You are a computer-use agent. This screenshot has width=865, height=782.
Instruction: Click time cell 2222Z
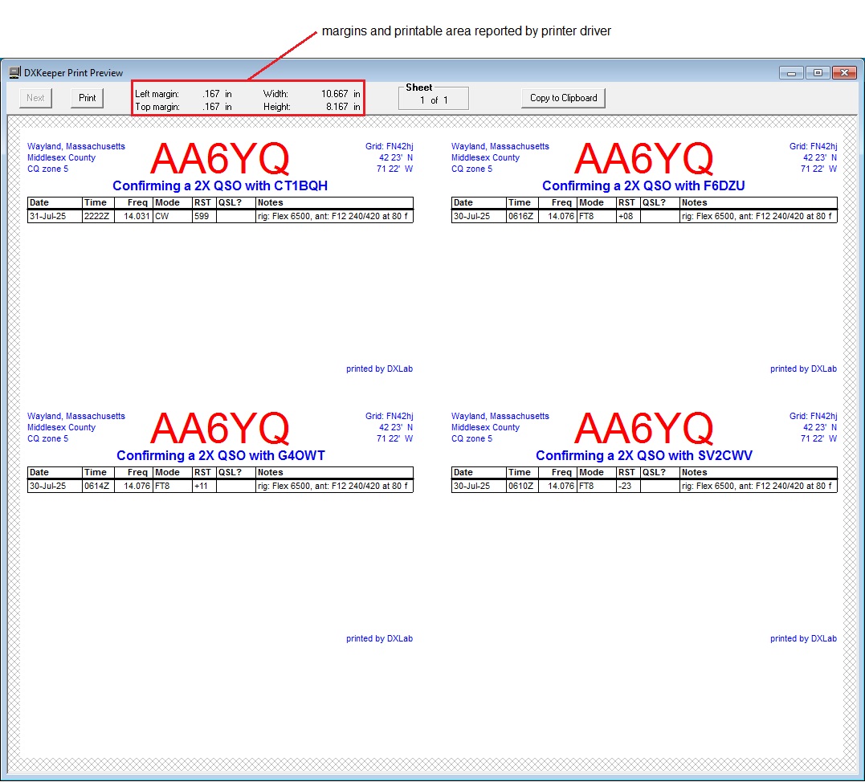[98, 216]
